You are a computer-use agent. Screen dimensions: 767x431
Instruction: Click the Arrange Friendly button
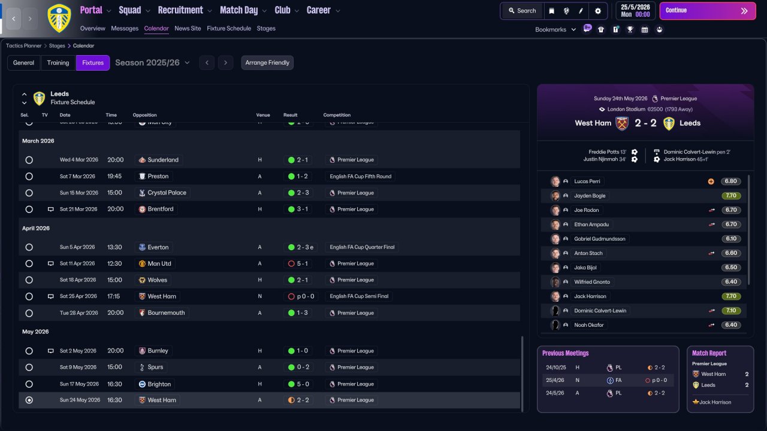[267, 63]
